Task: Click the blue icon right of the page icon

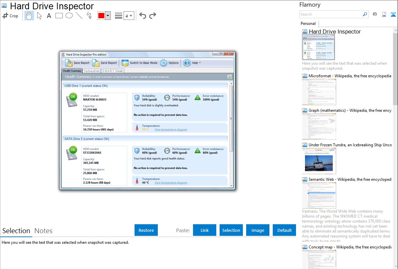Action: pyautogui.click(x=393, y=14)
